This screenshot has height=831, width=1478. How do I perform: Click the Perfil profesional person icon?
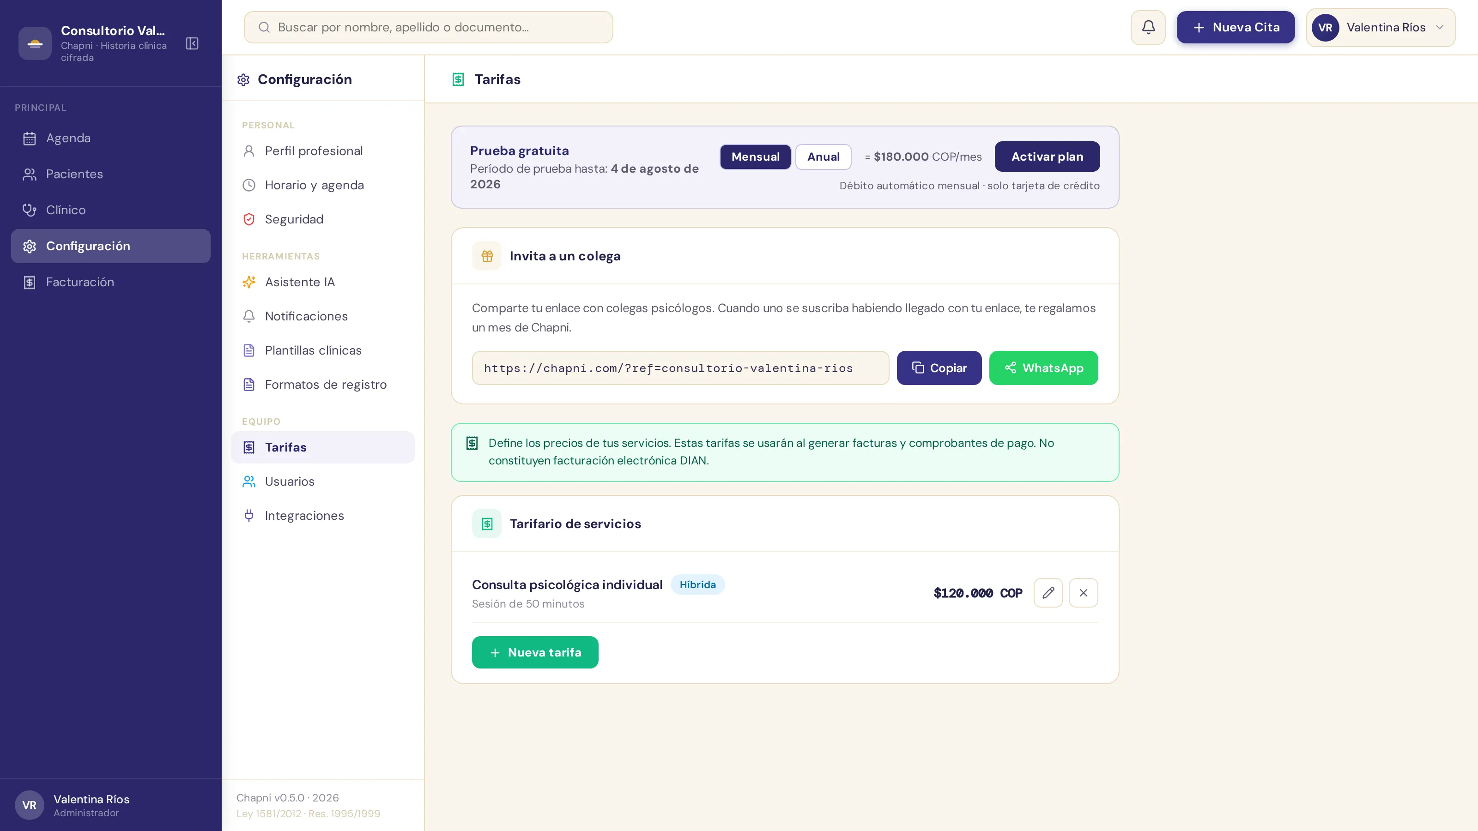[249, 151]
